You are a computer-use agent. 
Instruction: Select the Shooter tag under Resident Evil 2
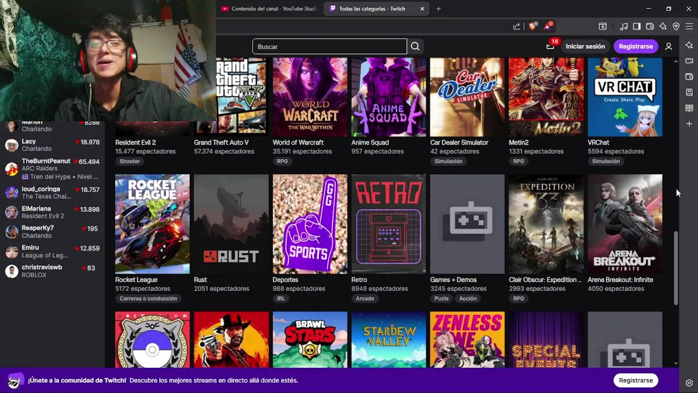pos(130,162)
